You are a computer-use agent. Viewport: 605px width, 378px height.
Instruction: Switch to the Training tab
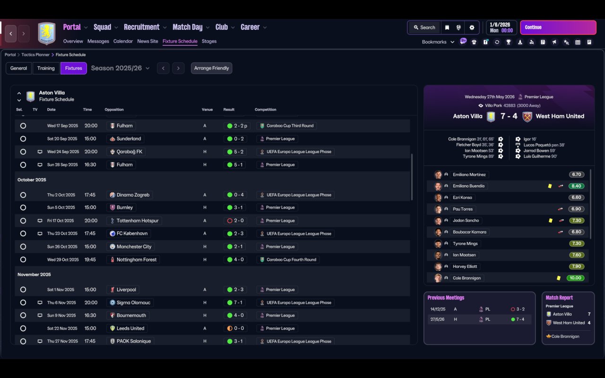(x=46, y=69)
